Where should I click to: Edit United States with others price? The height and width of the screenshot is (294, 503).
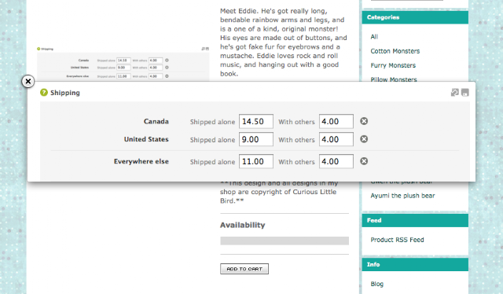point(336,139)
